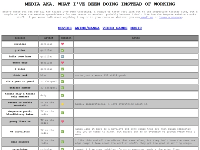Select 'return to cookie mountain' cell

(x=20, y=104)
